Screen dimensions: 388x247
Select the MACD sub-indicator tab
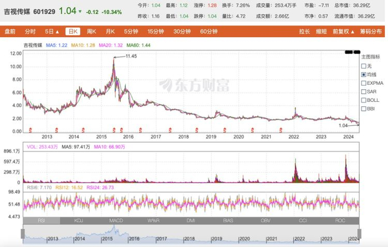[x=116, y=220]
